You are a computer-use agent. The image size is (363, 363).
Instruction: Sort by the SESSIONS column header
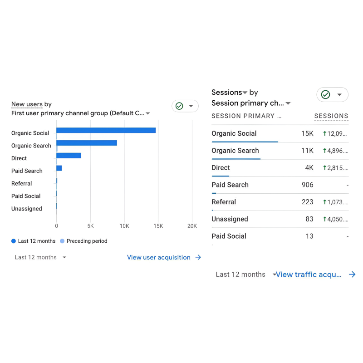[x=331, y=116]
